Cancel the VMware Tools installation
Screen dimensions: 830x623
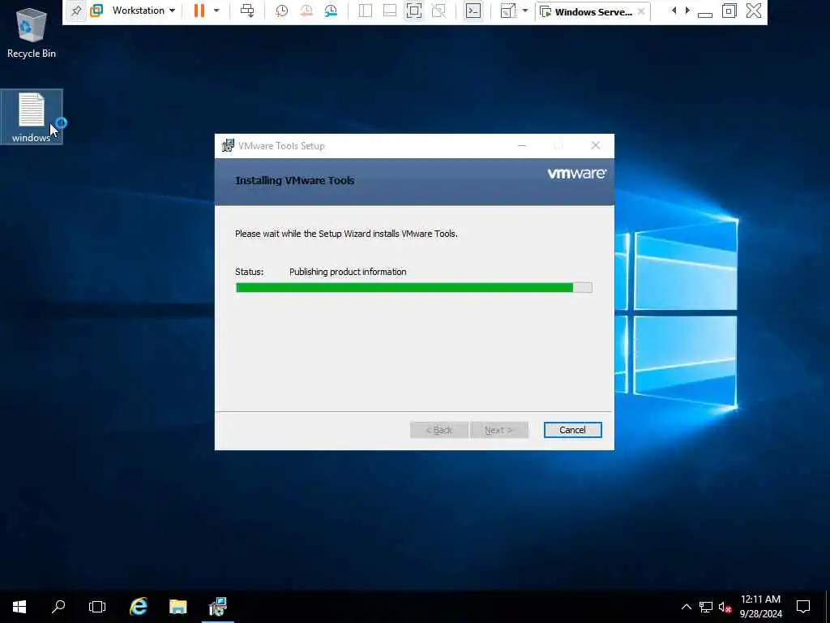pyautogui.click(x=572, y=430)
